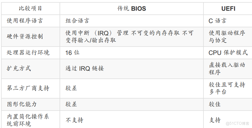Screen dimensions: 252x128
Task: Click the UEFI column header
Action: 228,8
